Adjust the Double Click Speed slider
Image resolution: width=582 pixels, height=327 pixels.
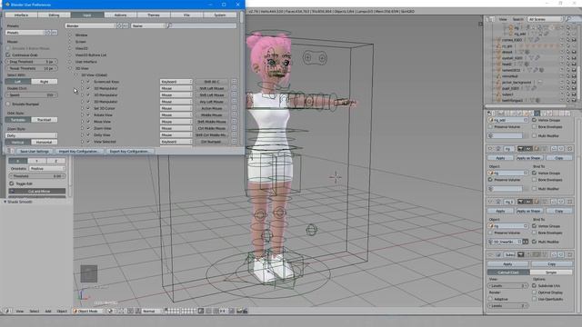tap(32, 94)
